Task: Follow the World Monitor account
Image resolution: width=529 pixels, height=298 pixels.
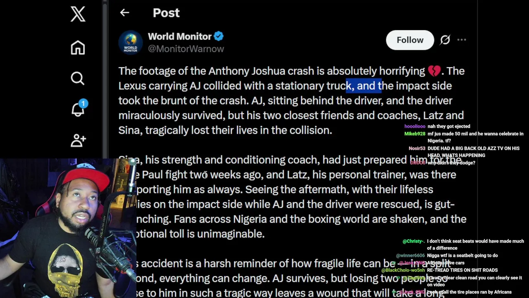Action: tap(410, 40)
